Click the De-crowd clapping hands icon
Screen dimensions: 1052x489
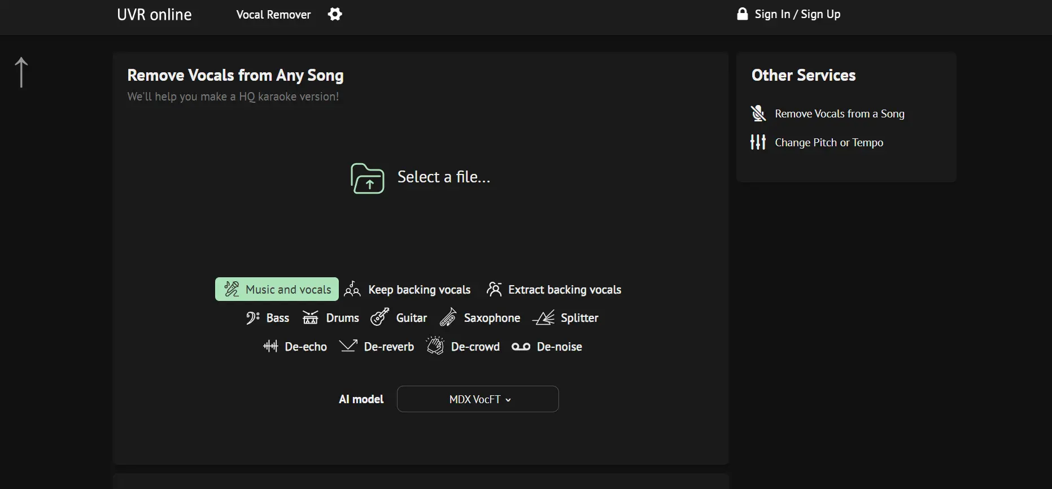(x=435, y=346)
